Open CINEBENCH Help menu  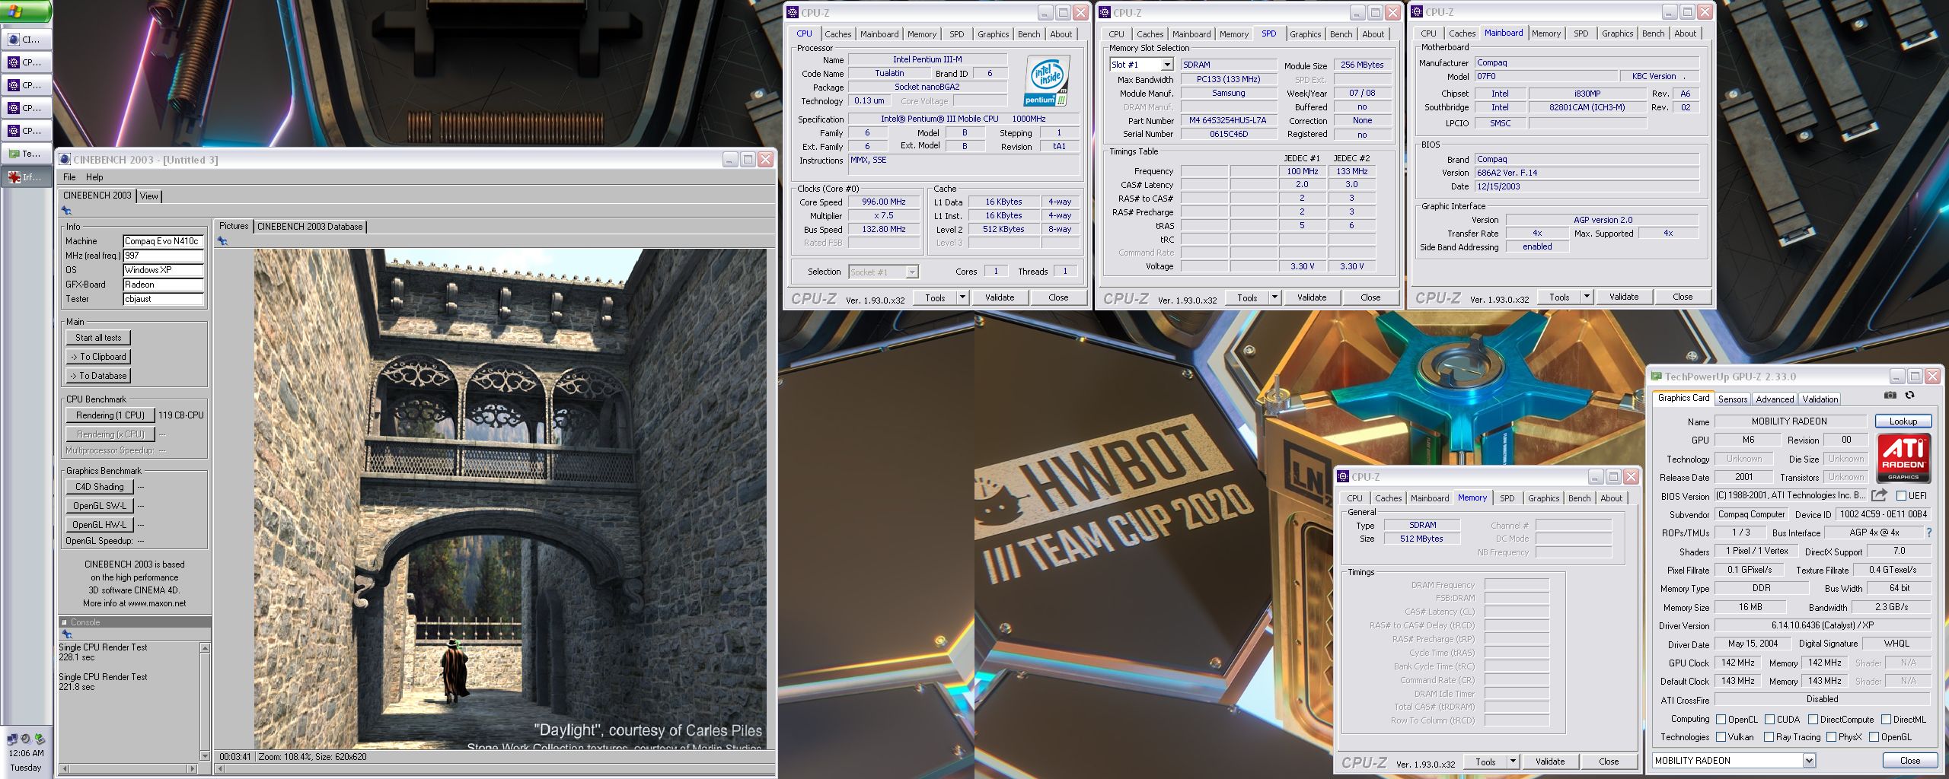[94, 177]
